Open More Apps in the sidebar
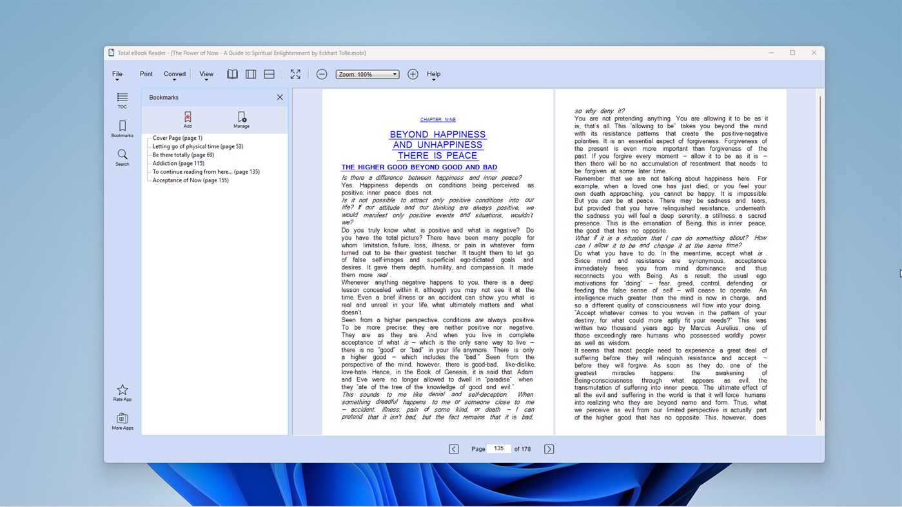 click(x=122, y=422)
